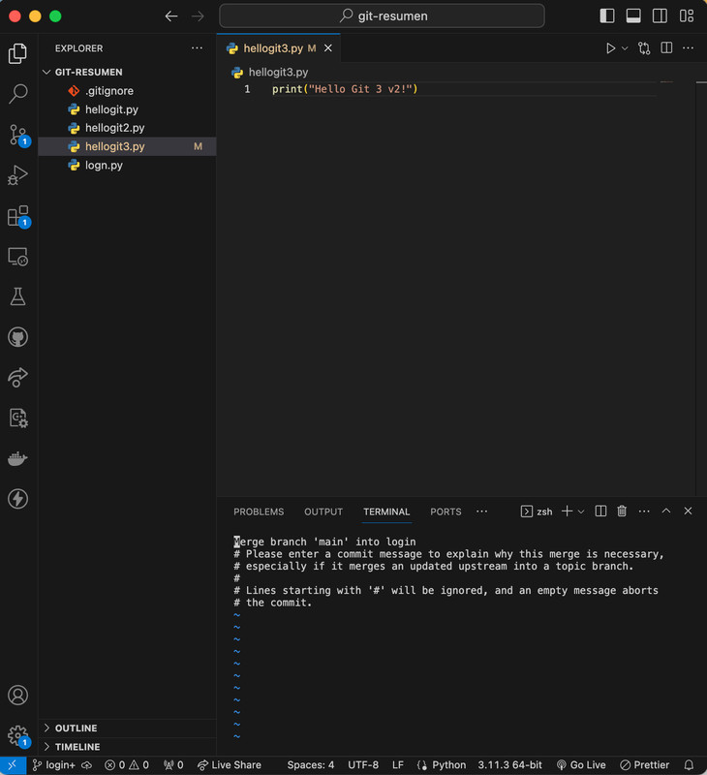The image size is (707, 775).
Task: Open the Extensions view
Action: (x=17, y=216)
